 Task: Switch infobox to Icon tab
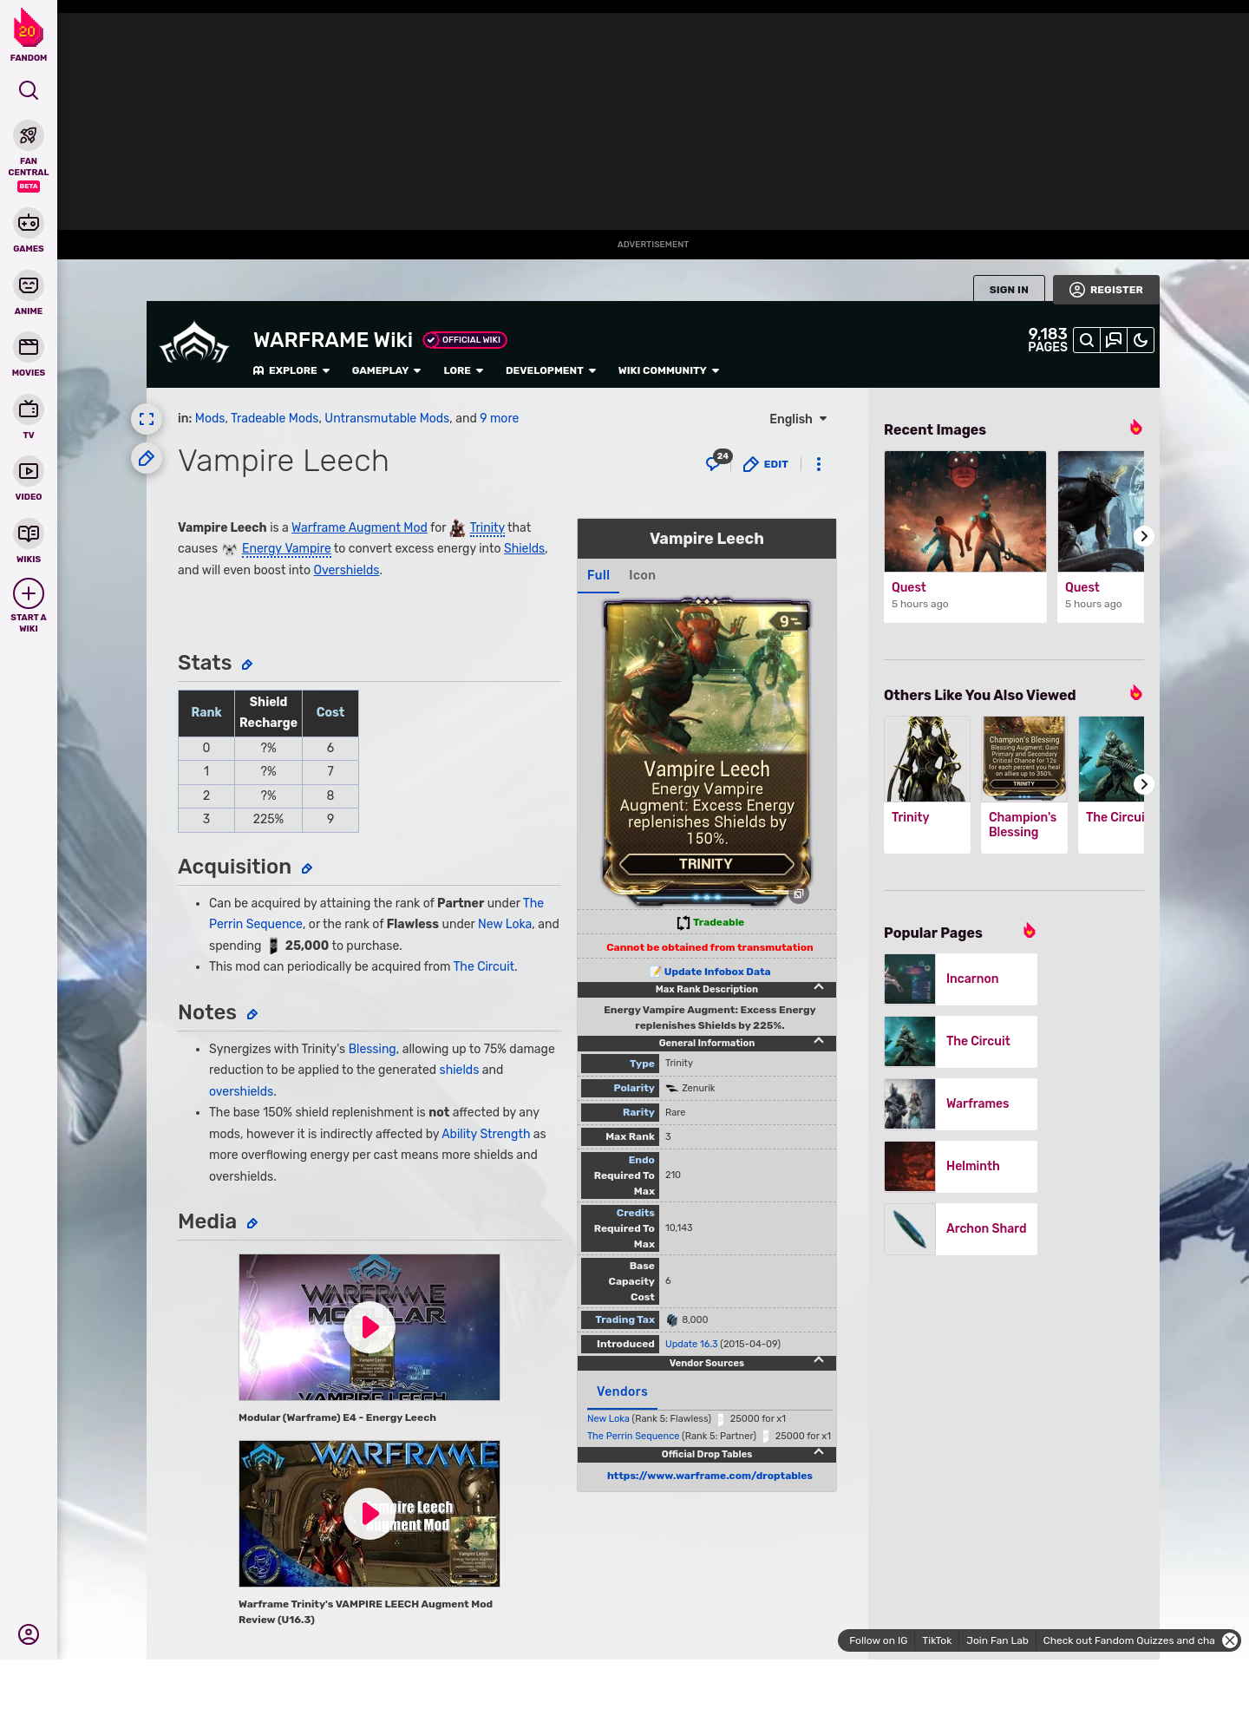tap(642, 575)
